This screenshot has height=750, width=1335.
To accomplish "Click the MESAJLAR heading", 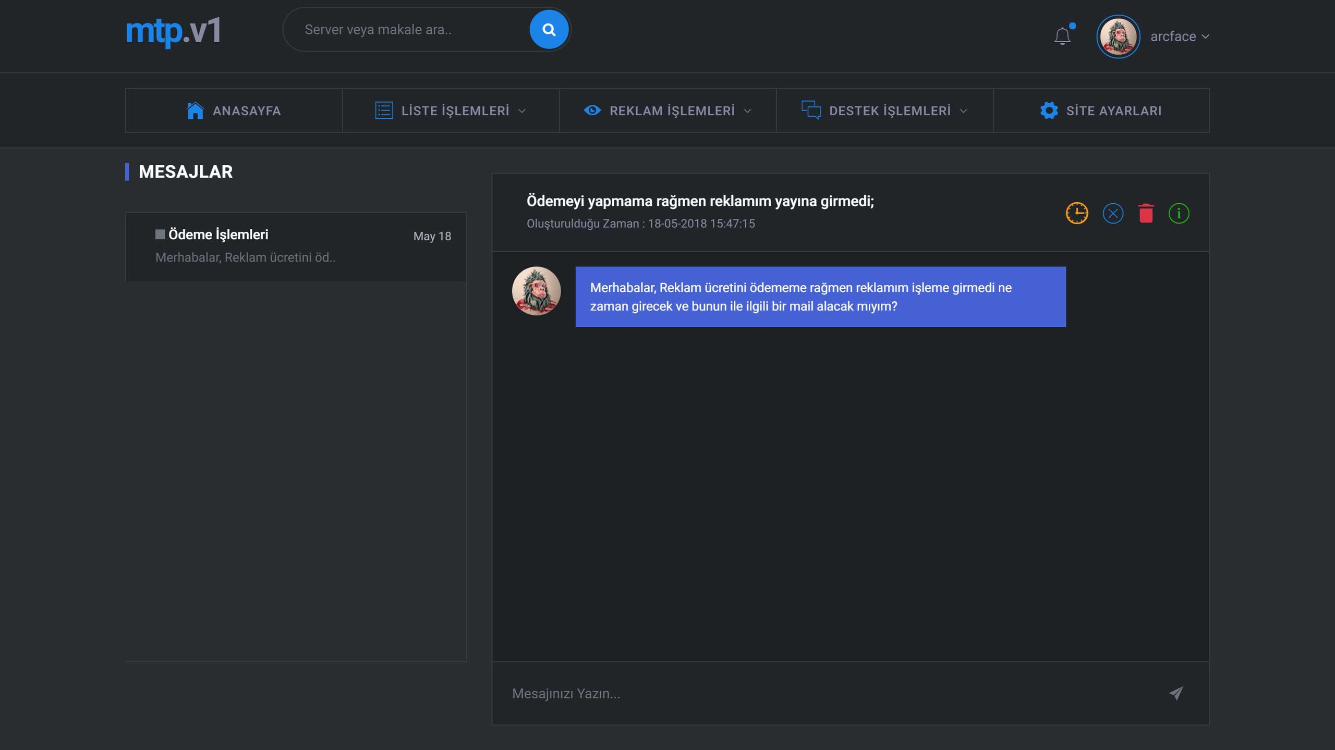I will (186, 172).
